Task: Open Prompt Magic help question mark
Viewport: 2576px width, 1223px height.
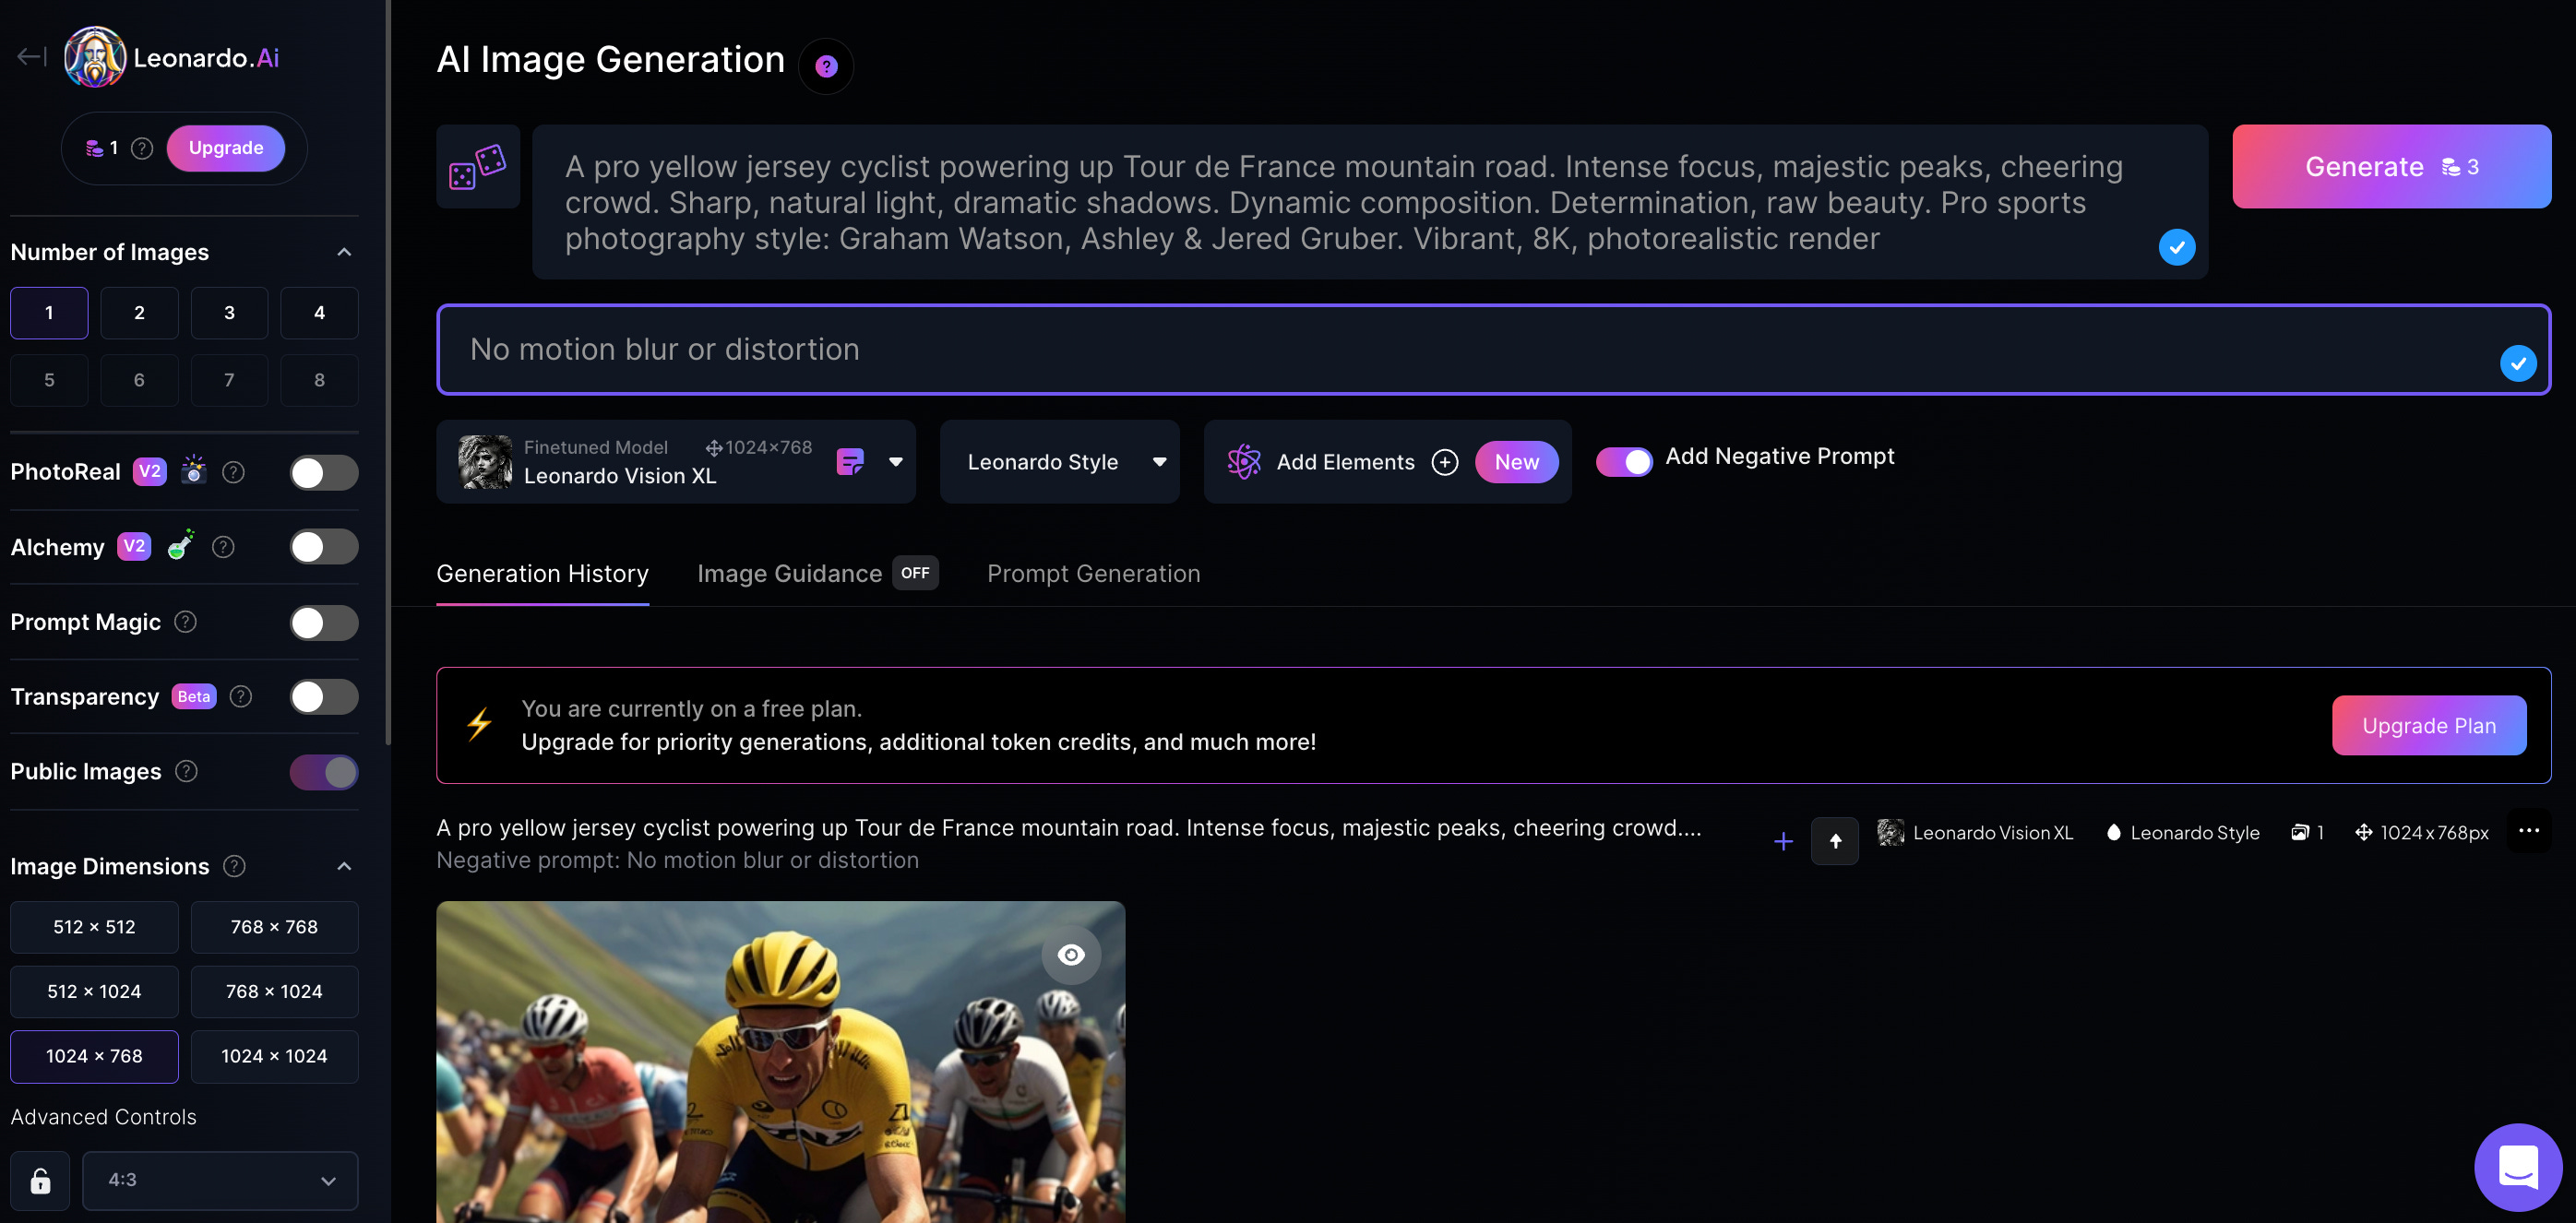Action: pos(185,622)
